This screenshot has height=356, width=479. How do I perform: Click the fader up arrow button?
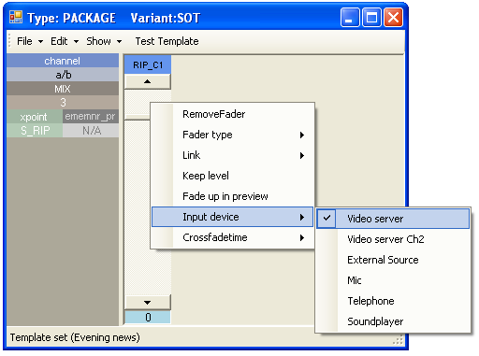coord(148,81)
